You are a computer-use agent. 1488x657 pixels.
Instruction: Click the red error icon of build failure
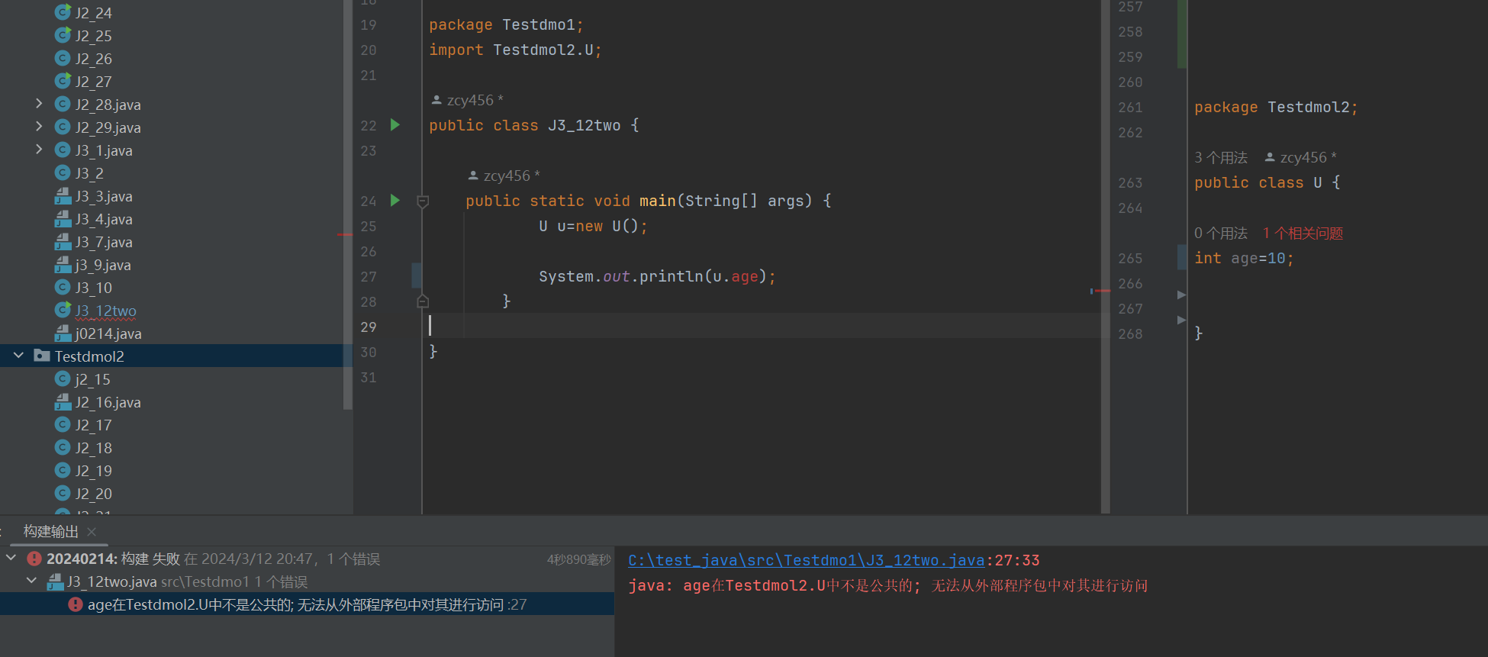coord(34,559)
